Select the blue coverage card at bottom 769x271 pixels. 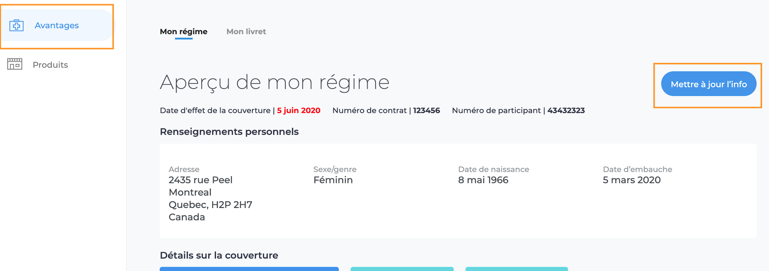[x=249, y=269]
